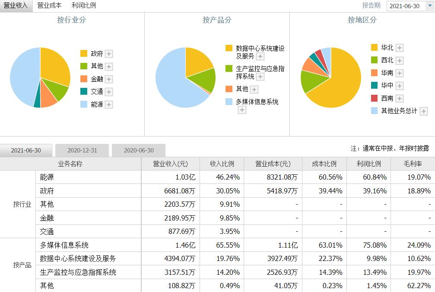
Task: Expand the 政府 legend plus icon
Action: 109,54
